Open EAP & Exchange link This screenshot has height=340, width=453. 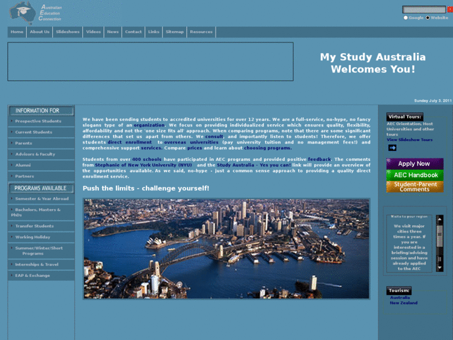point(41,276)
